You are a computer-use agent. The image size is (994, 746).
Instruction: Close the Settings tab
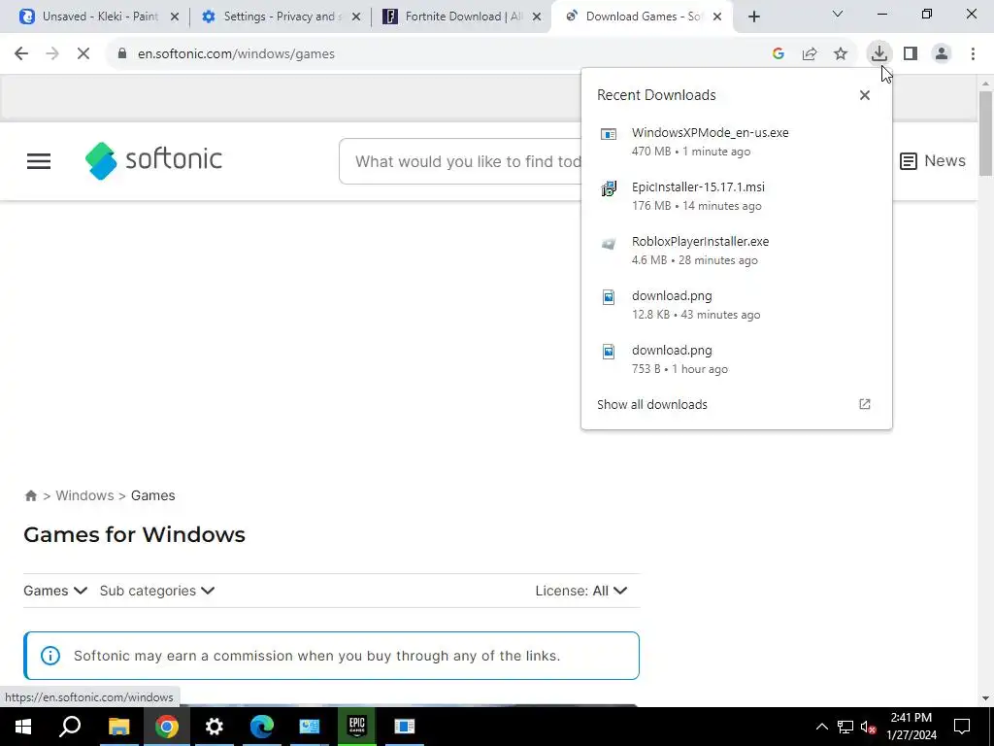356,17
